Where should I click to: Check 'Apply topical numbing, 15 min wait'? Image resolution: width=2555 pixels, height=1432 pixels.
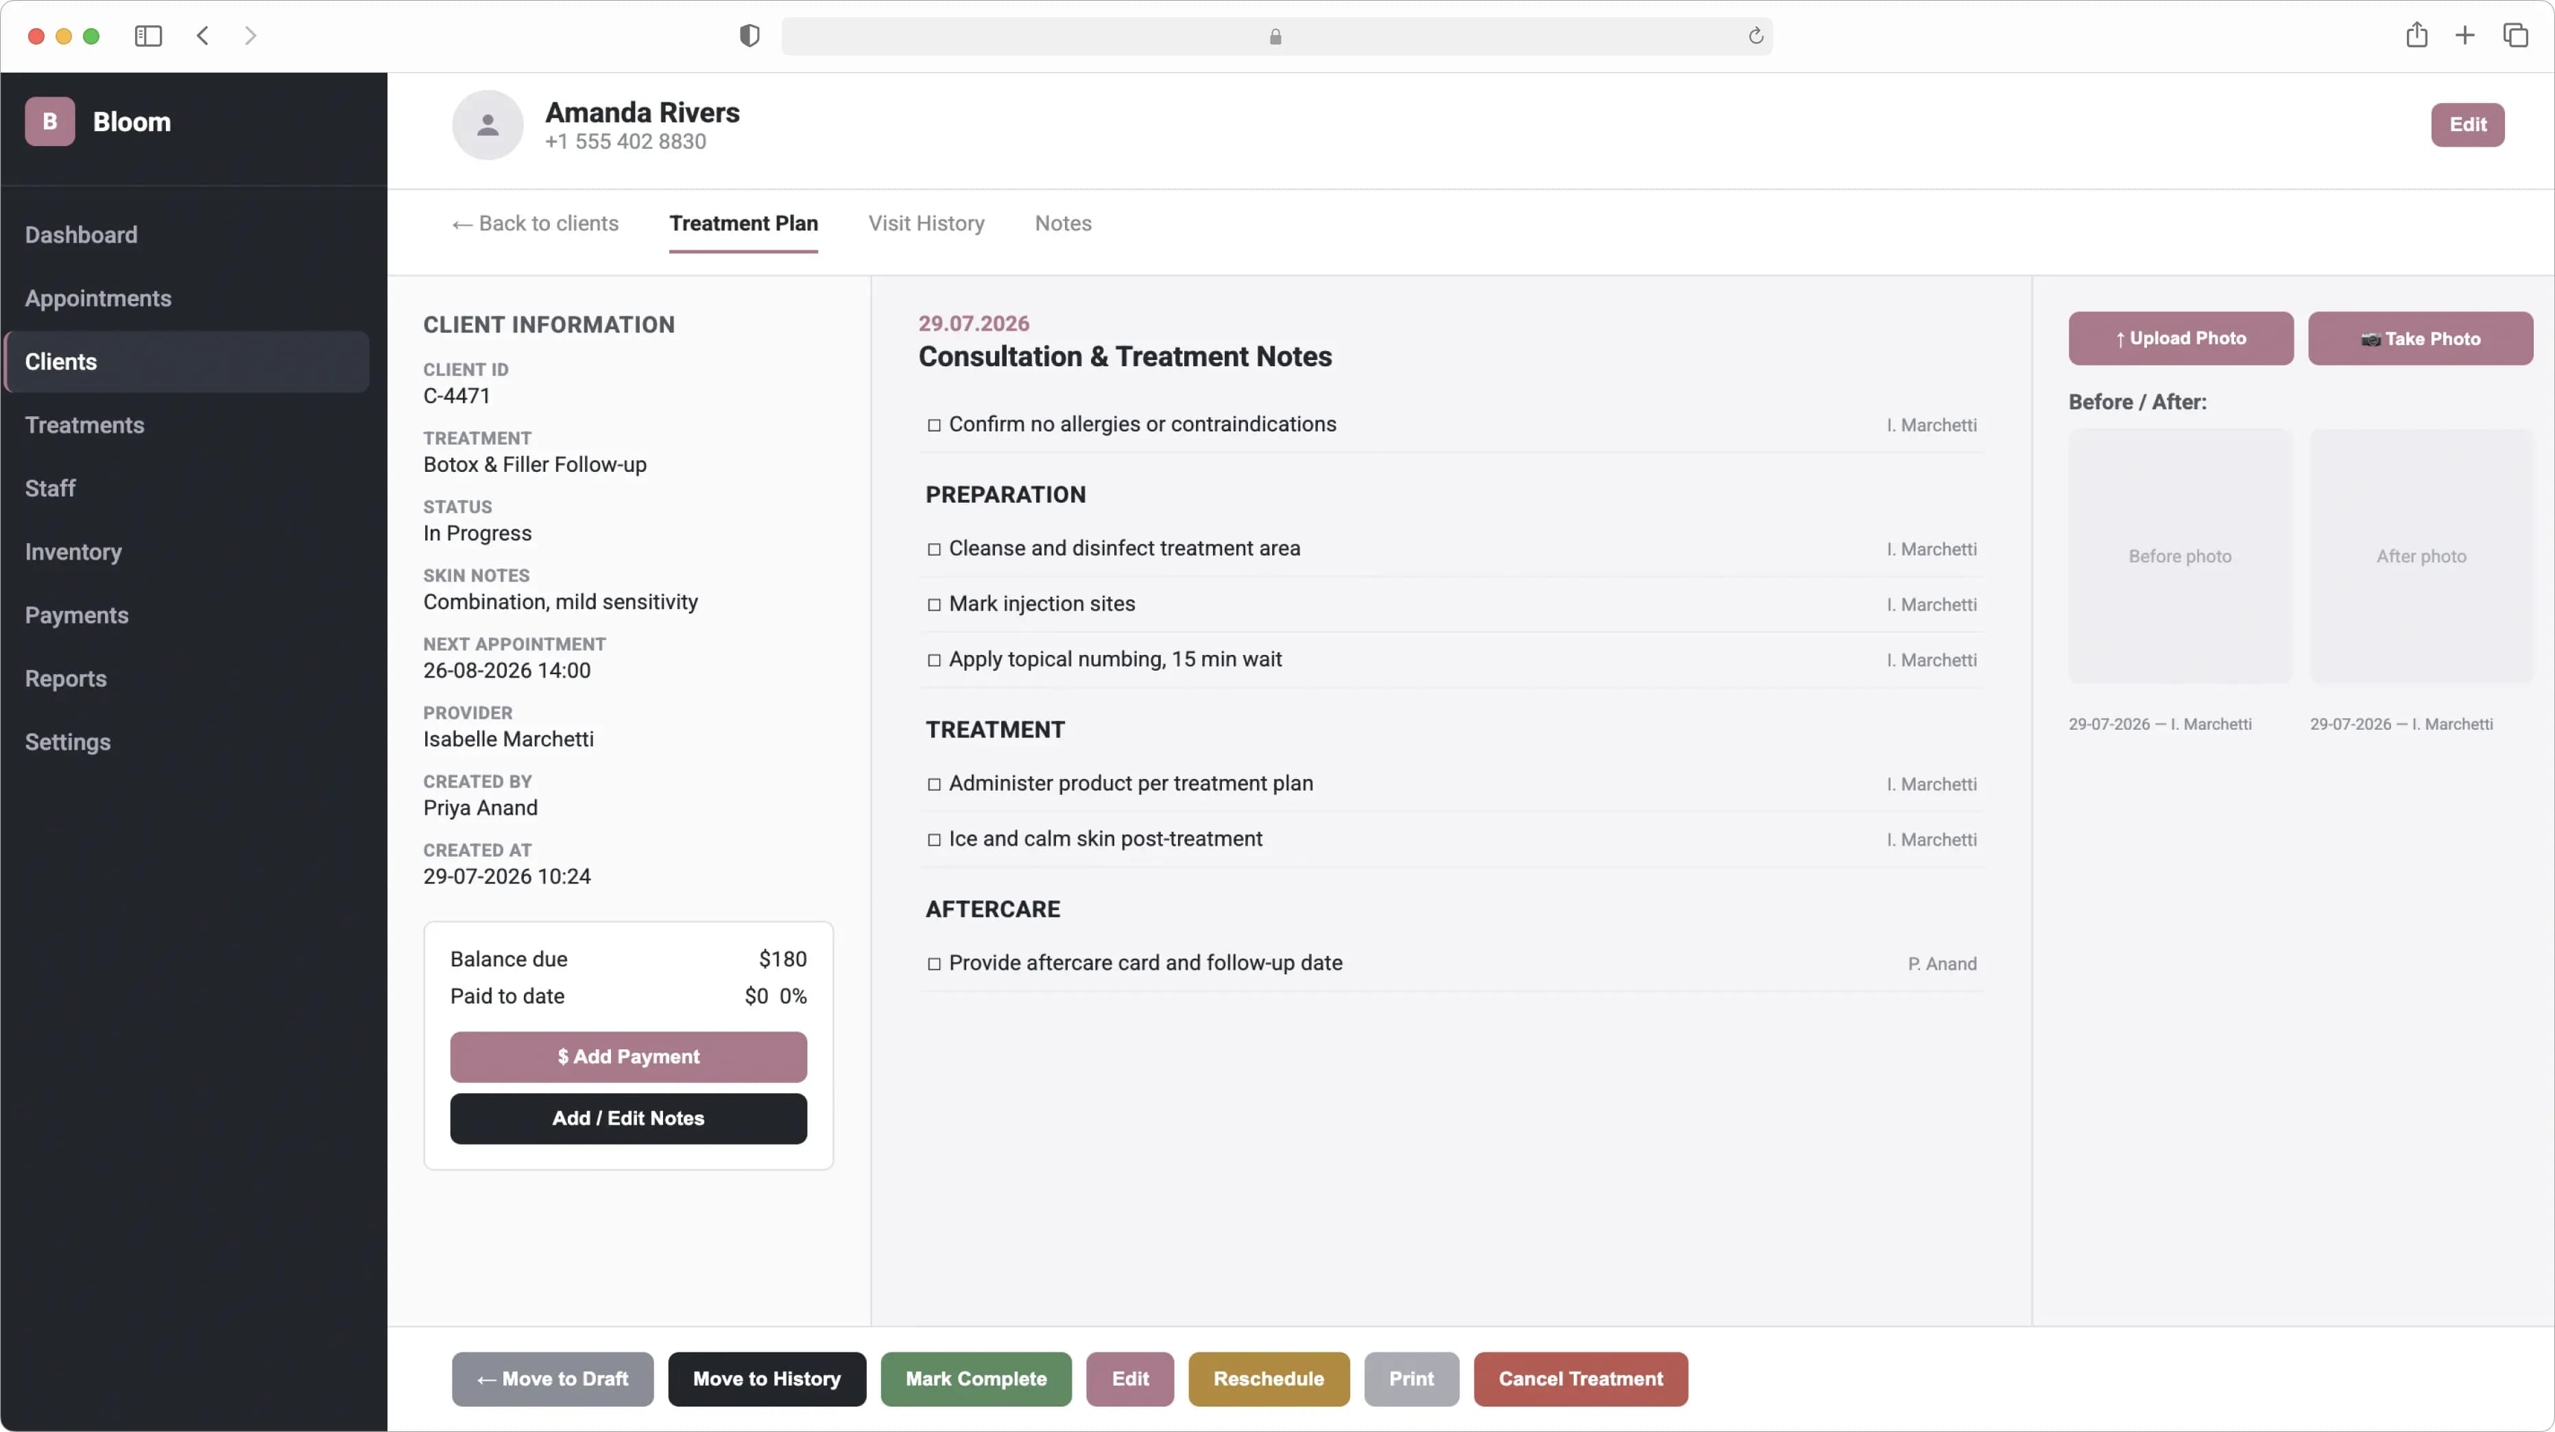point(933,660)
